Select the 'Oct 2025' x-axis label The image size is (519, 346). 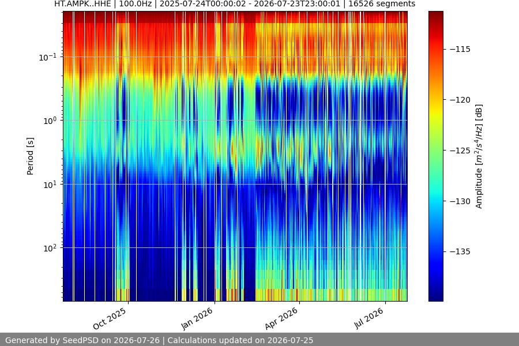pos(110,318)
